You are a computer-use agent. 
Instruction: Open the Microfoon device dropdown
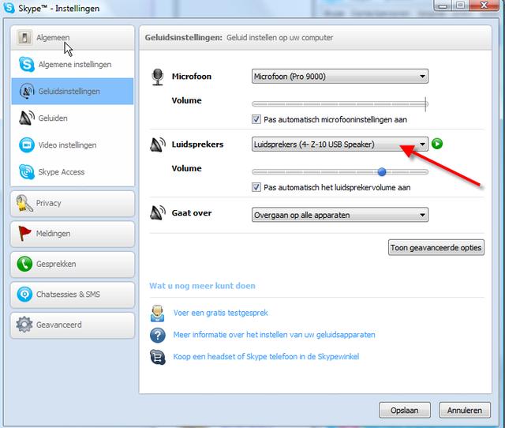point(340,77)
